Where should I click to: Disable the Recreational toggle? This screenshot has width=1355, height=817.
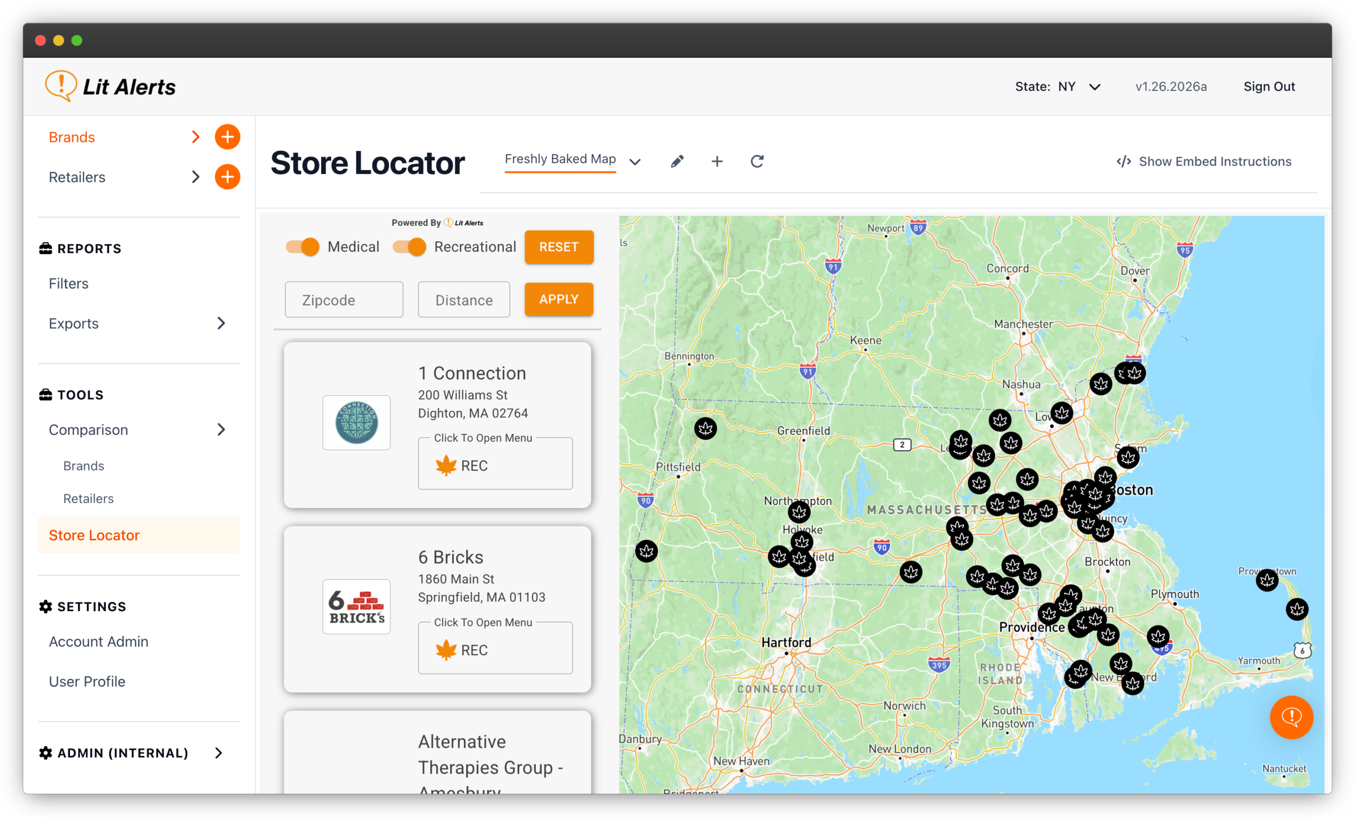pos(409,247)
